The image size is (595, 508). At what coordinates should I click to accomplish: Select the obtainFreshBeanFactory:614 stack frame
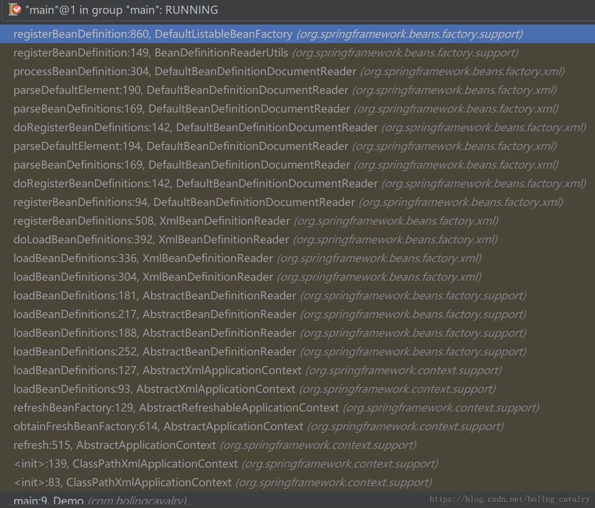tap(297, 426)
